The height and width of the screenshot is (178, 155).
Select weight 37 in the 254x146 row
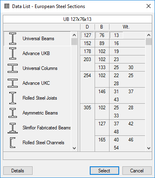pyautogui.click(x=131, y=92)
